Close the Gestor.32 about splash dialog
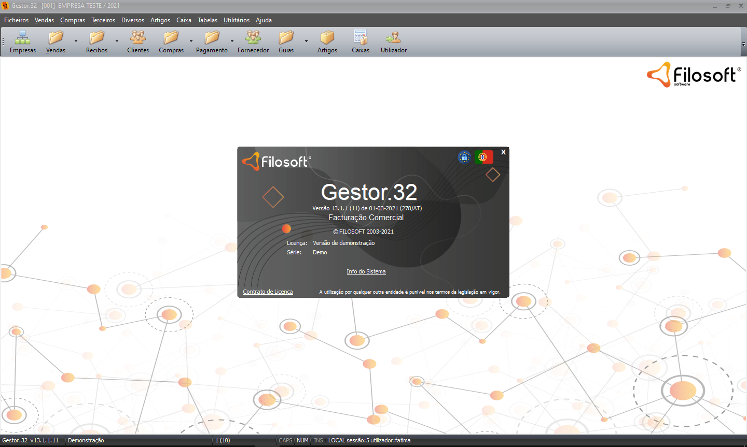 (503, 152)
